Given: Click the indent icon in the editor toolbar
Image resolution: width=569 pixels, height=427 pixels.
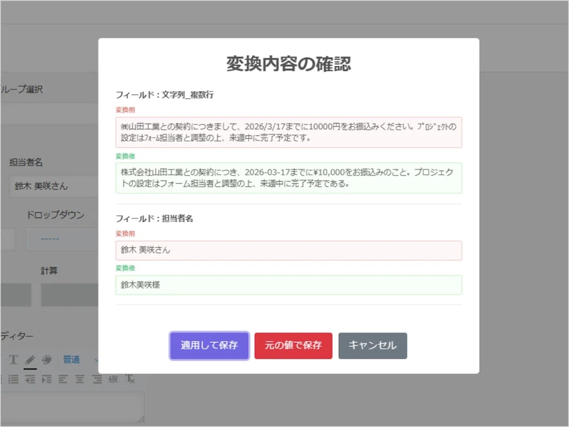Looking at the screenshot, I should tap(47, 379).
